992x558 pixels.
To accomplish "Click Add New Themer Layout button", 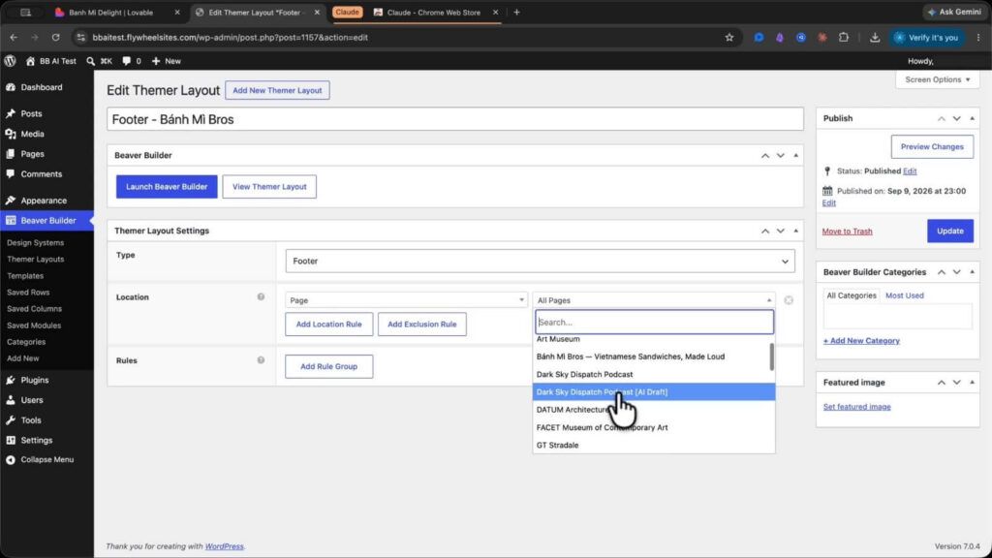I will tap(277, 90).
